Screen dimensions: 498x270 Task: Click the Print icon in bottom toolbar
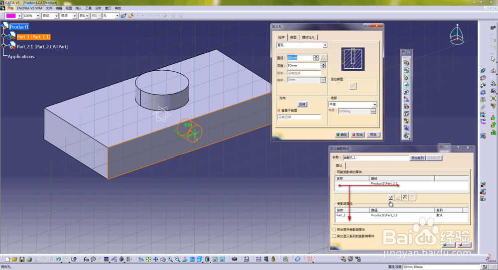tap(29, 260)
